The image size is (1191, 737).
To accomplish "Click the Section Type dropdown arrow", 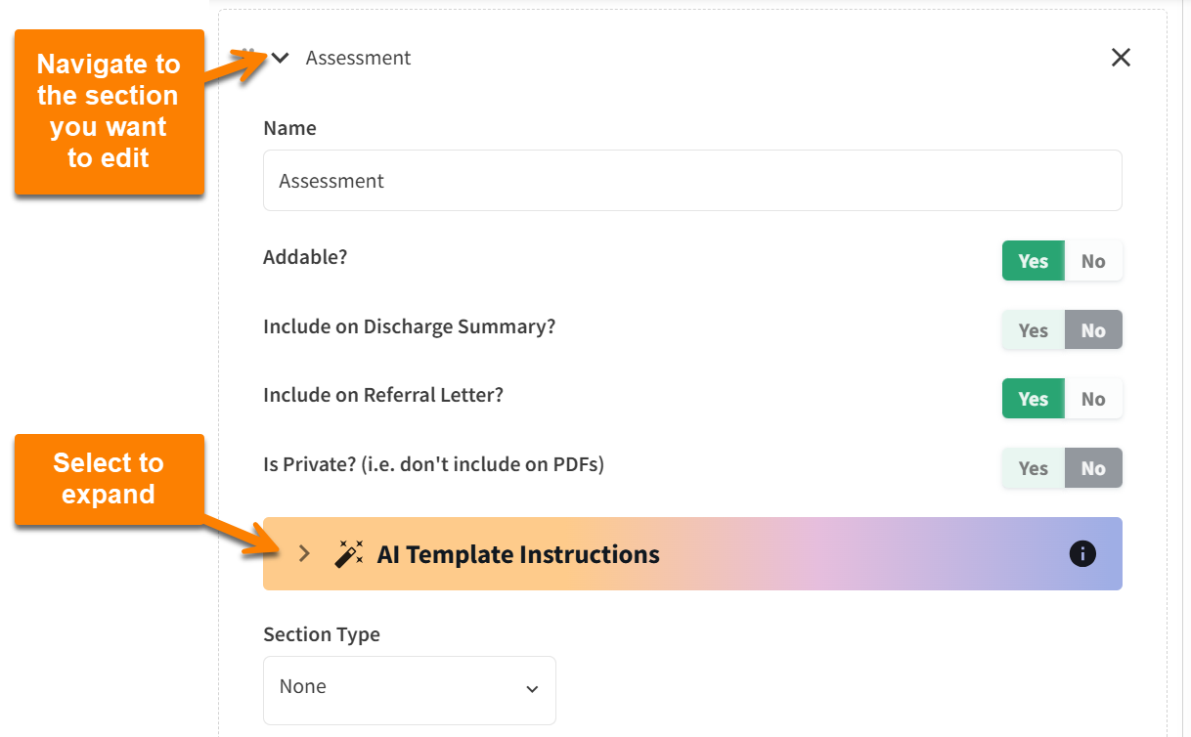I will tap(533, 690).
